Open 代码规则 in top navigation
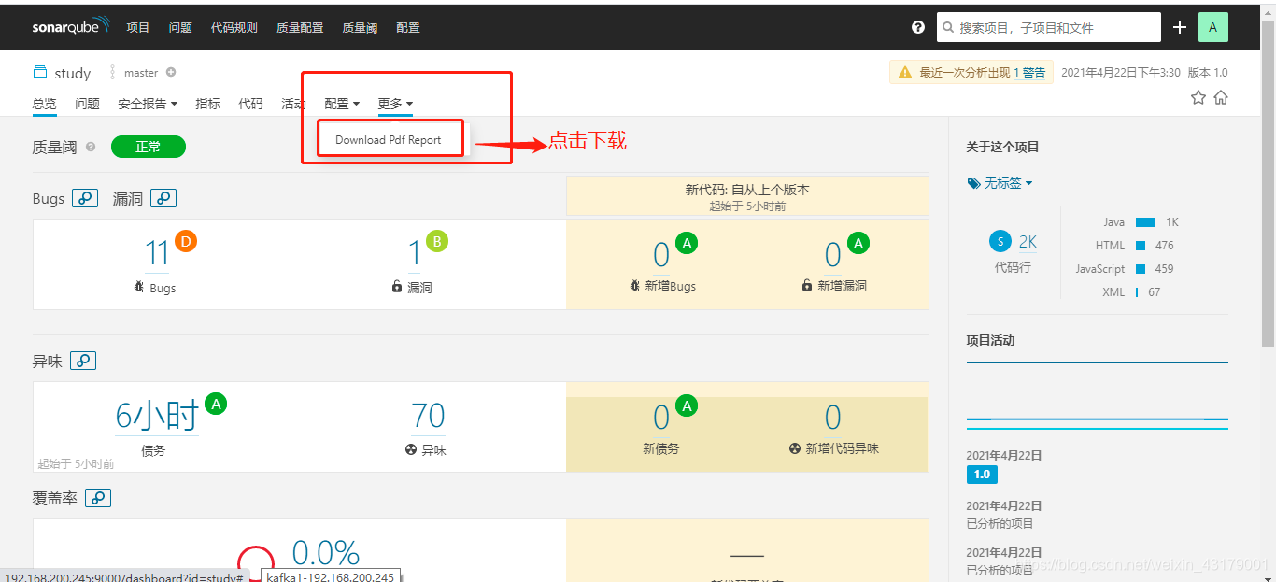Image resolution: width=1276 pixels, height=582 pixels. (234, 27)
